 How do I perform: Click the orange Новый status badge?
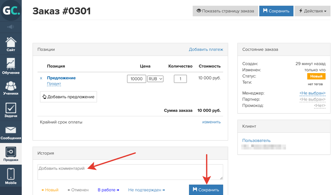(x=316, y=76)
